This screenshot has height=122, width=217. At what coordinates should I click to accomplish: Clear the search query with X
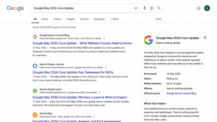[136, 8]
